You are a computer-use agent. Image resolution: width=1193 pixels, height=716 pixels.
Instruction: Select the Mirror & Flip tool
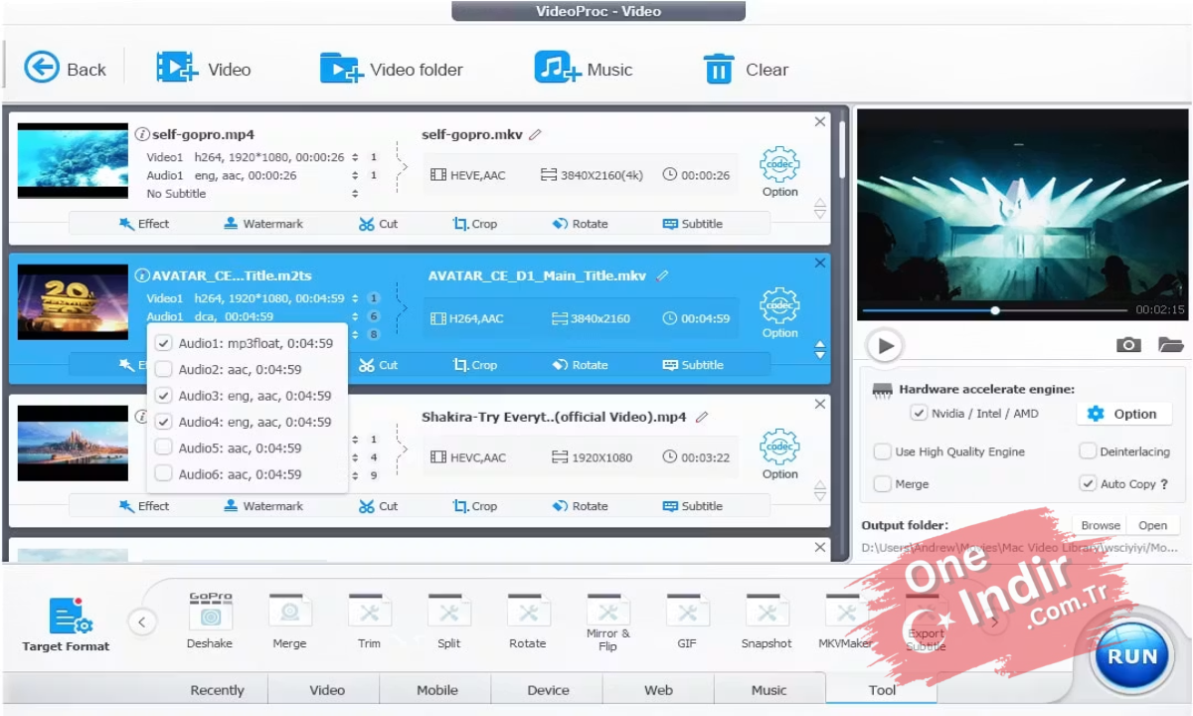click(607, 623)
